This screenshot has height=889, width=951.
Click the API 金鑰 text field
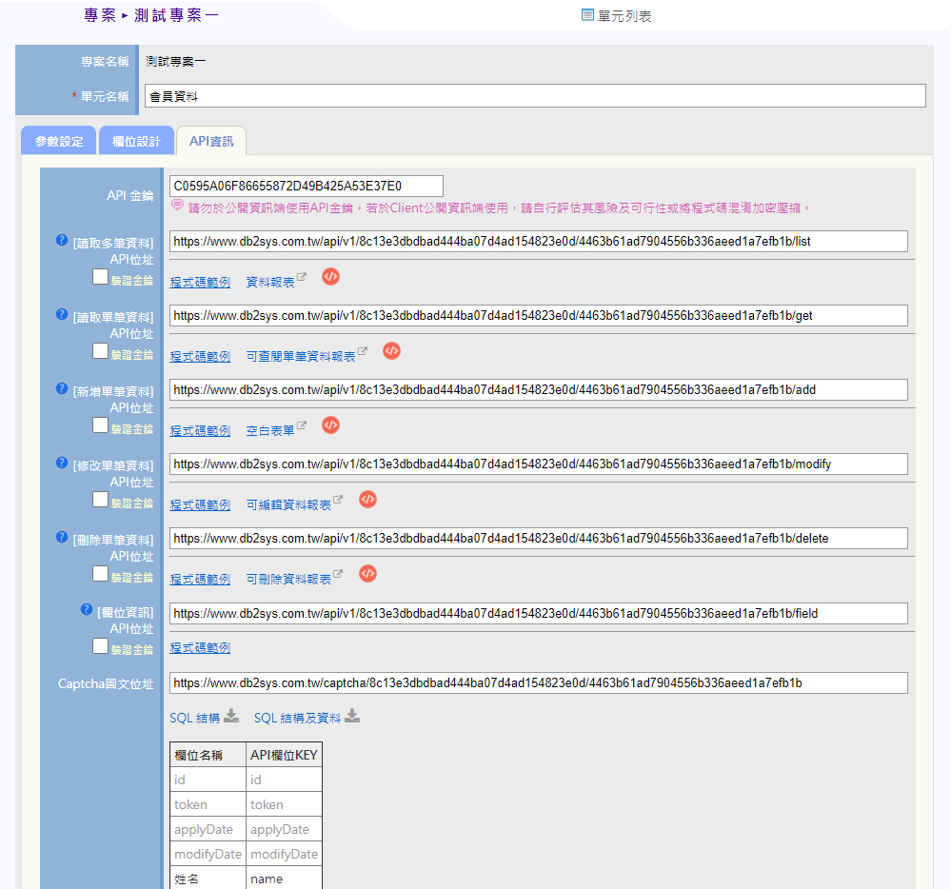point(306,187)
